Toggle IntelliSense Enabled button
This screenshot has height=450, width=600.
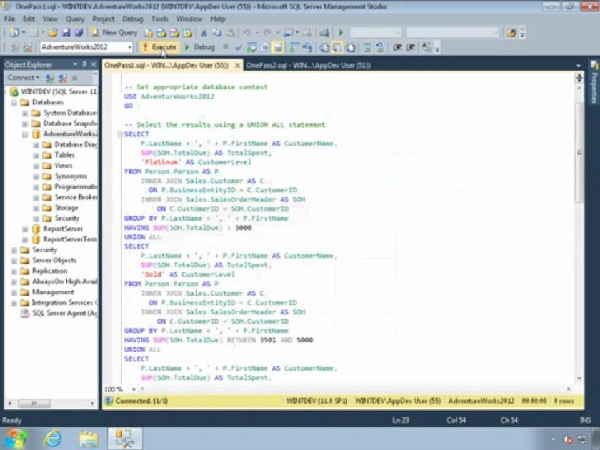[x=277, y=47]
